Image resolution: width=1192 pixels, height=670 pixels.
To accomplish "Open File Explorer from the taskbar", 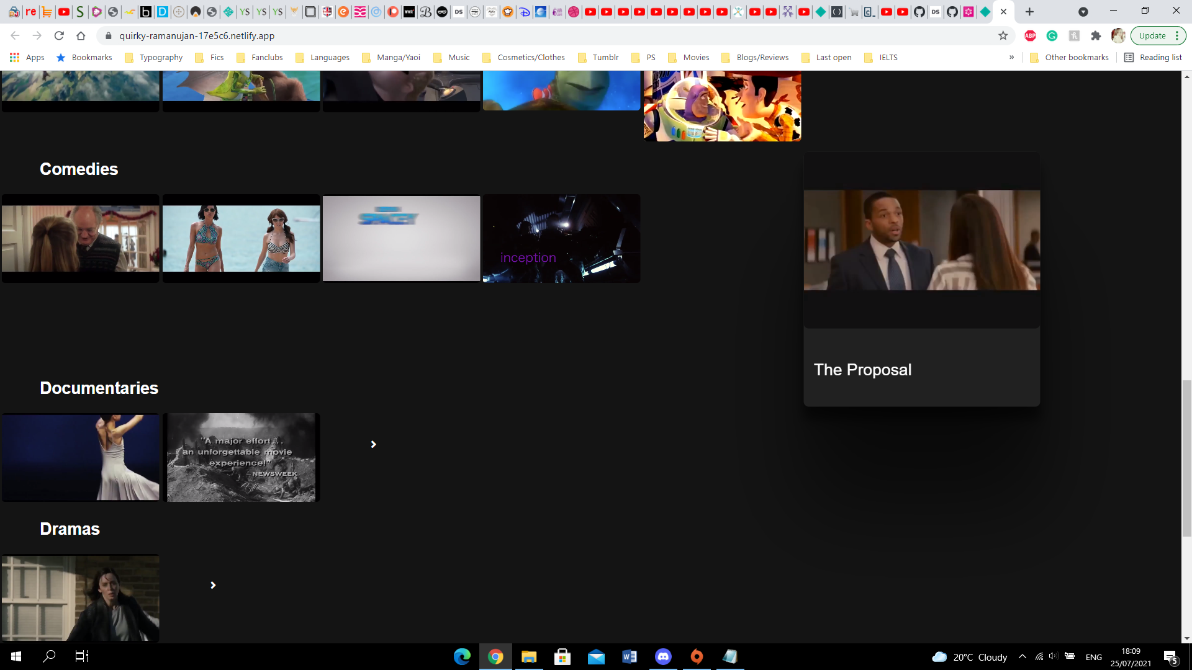I will click(530, 656).
